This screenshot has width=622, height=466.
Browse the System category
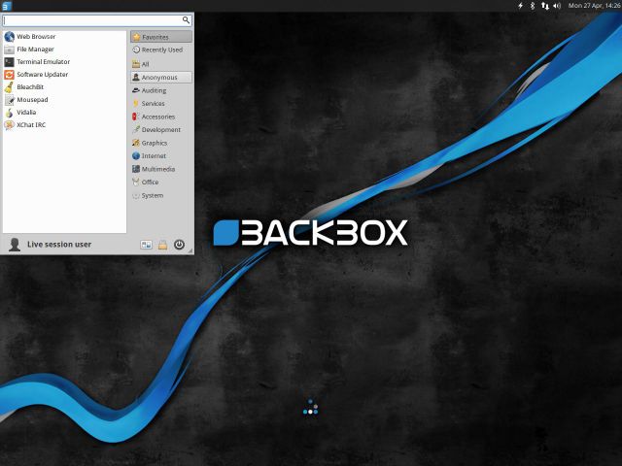pyautogui.click(x=161, y=195)
